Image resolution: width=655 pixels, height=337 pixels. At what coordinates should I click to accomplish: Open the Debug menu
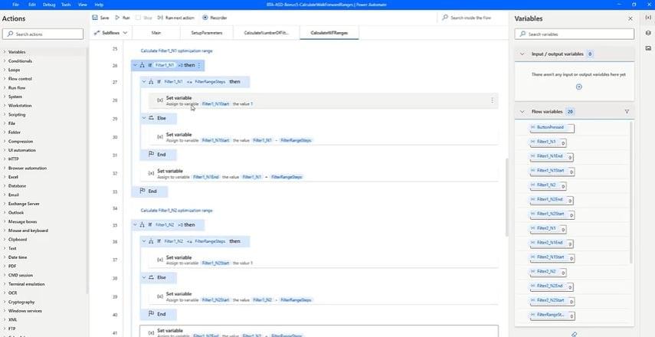coord(49,5)
